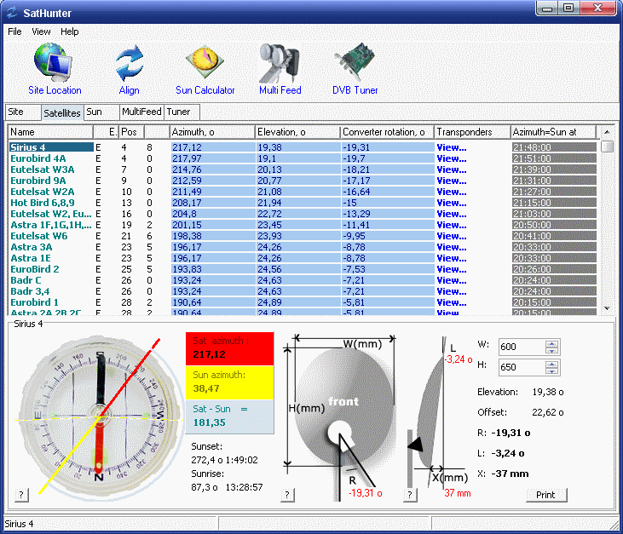Click the Sat - Sun 181,35 box
Viewport: 623px width, 534px height.
[x=229, y=416]
